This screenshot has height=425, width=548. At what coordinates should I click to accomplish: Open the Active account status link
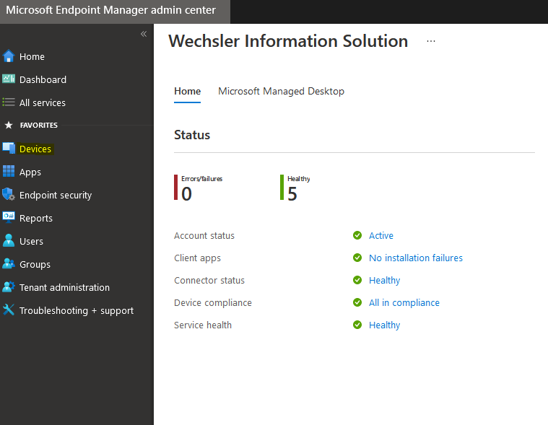381,235
